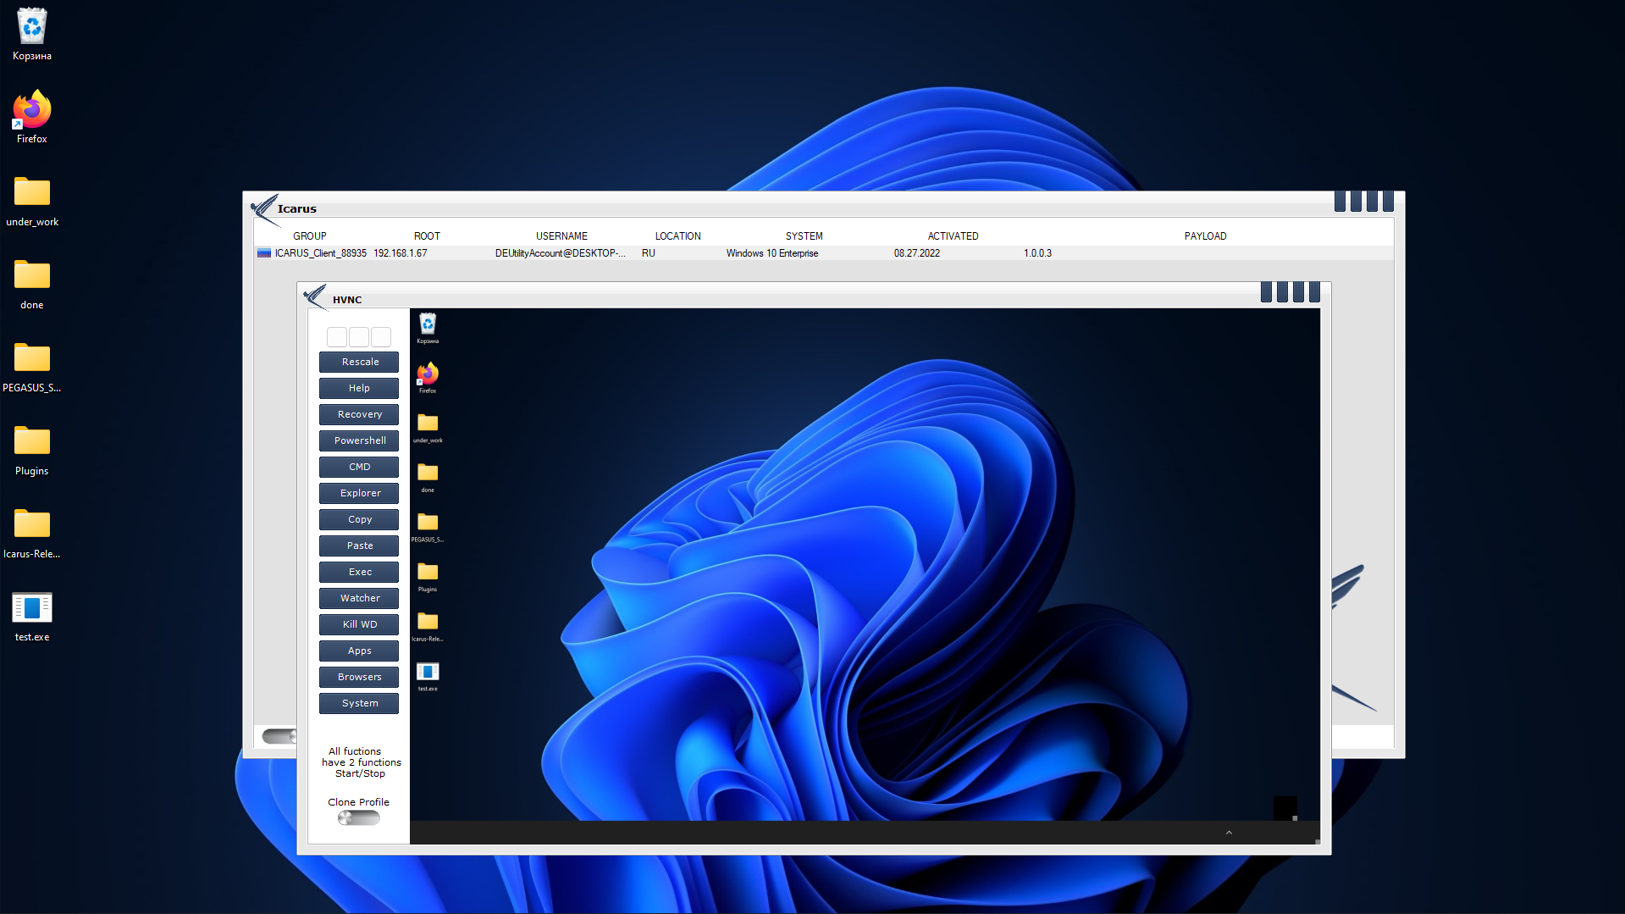Image resolution: width=1625 pixels, height=914 pixels.
Task: Run the Exec function
Action: (358, 572)
